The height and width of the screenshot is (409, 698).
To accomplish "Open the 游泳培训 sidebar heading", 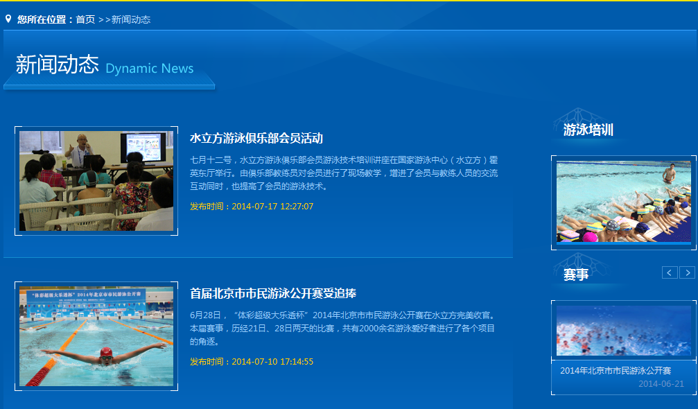I will coord(588,130).
